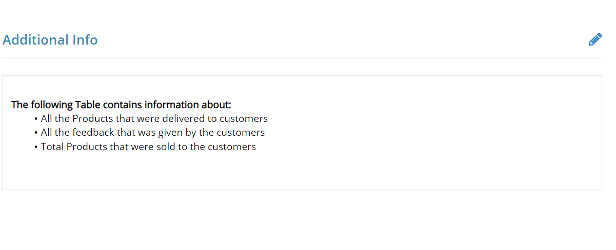
Task: Click the bullet dot before 'All the feedback'
Action: [36, 133]
